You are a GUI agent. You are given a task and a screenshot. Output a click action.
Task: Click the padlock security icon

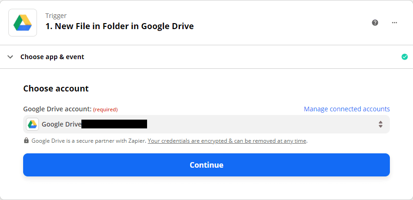[x=26, y=140]
